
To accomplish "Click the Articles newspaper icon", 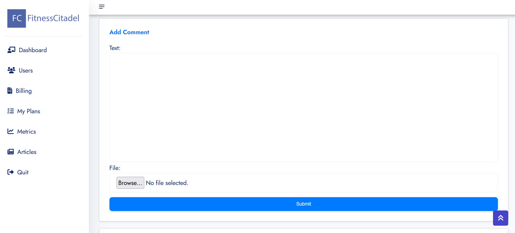I will (x=11, y=152).
